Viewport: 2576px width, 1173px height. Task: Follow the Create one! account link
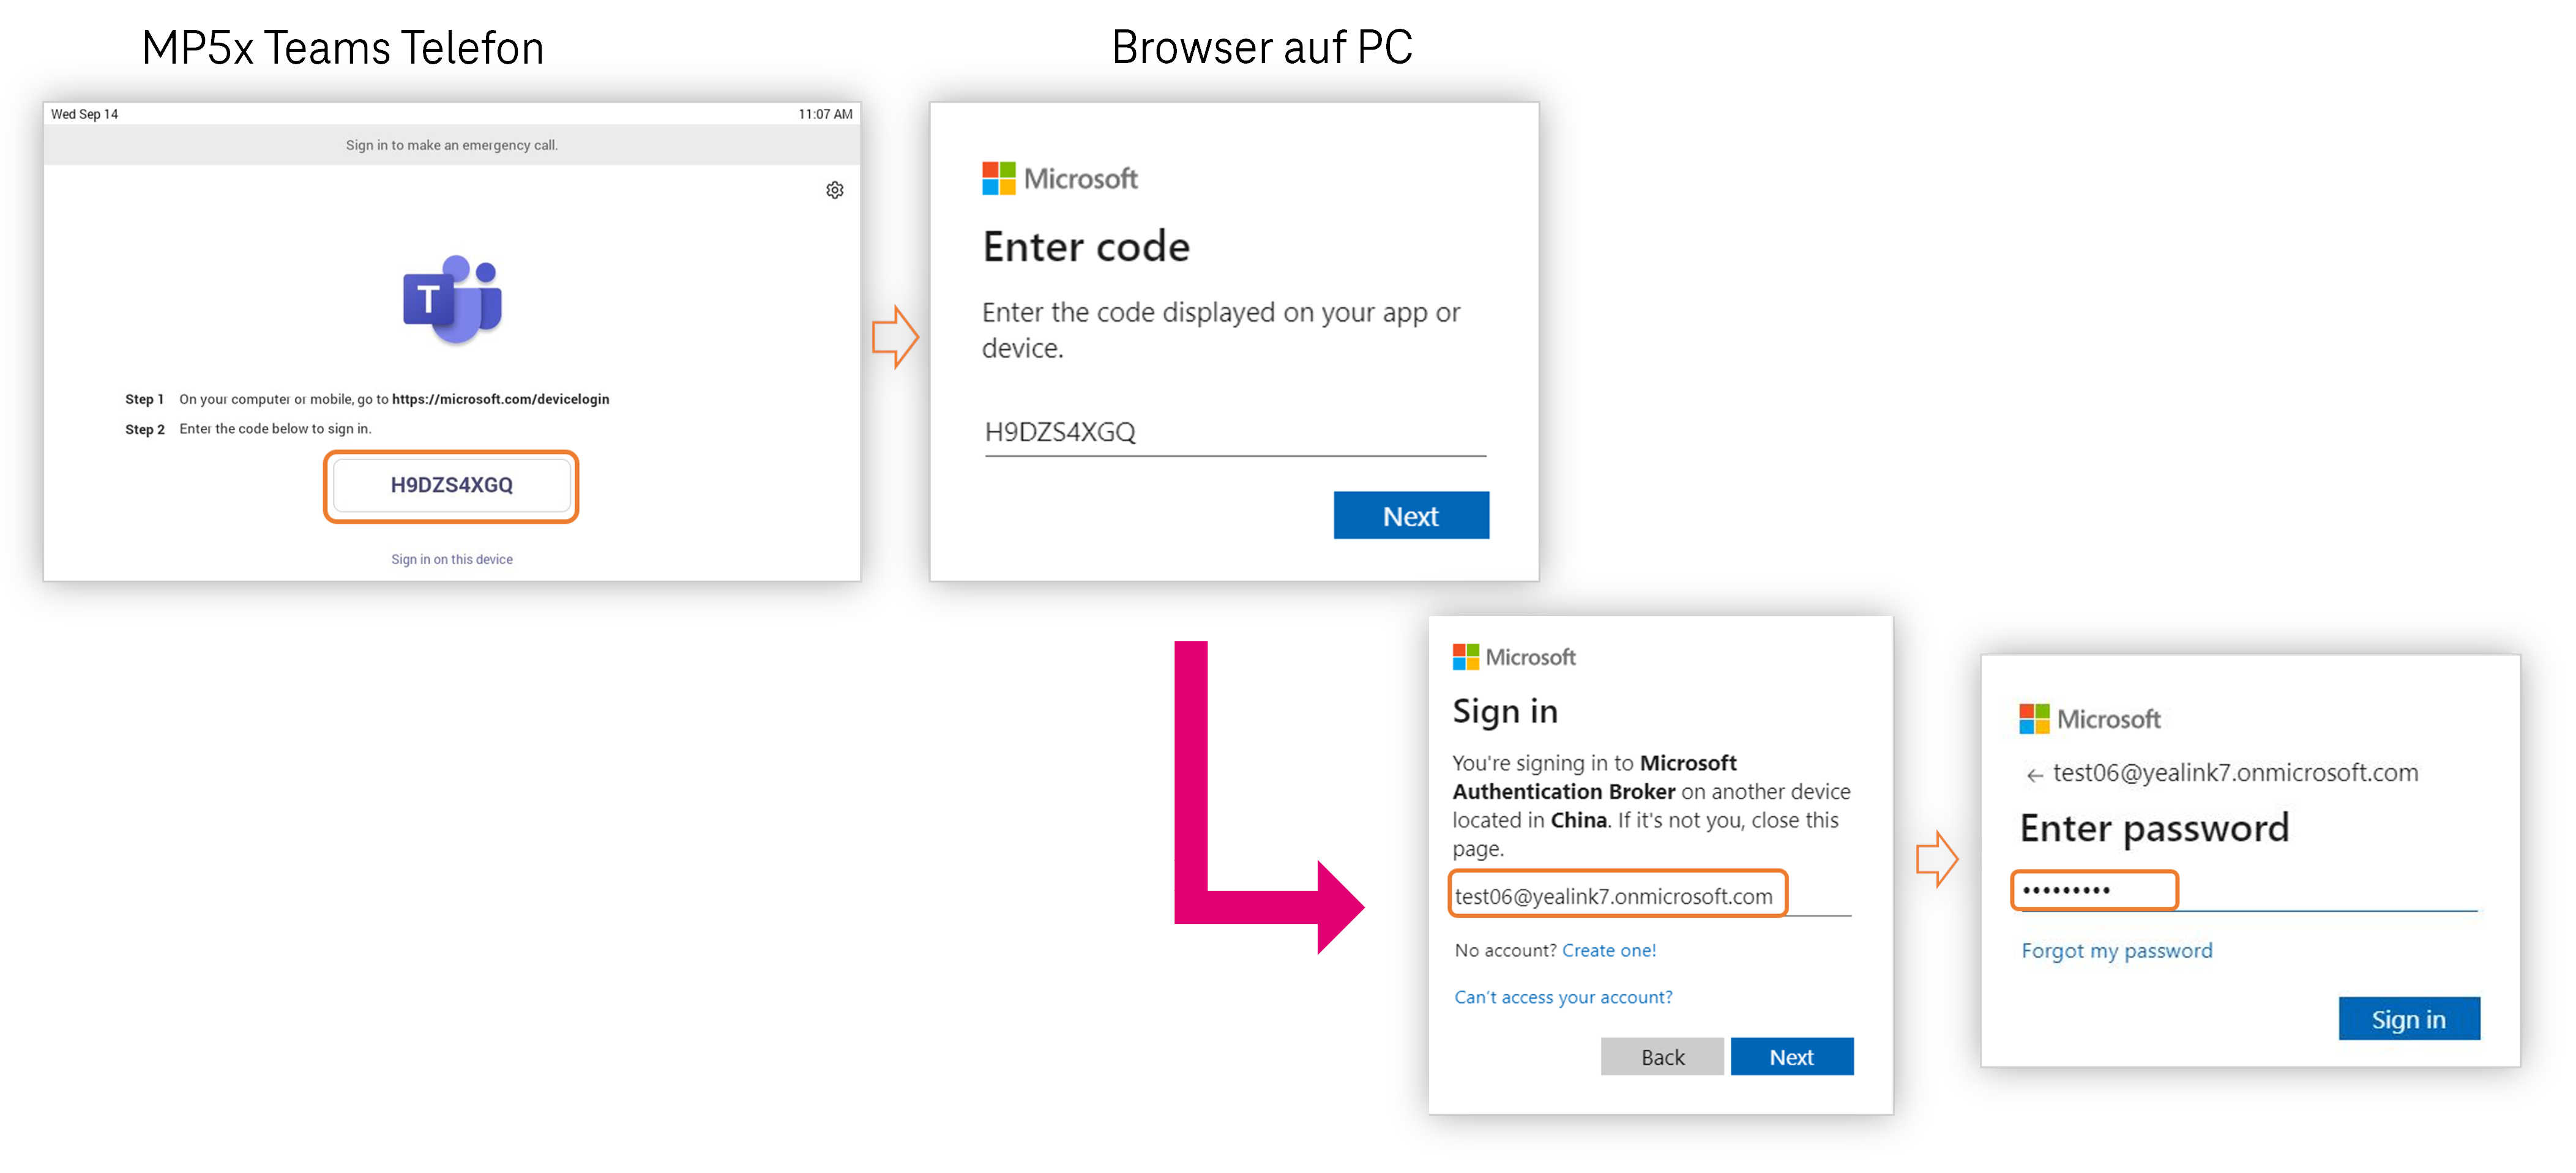coord(1608,950)
